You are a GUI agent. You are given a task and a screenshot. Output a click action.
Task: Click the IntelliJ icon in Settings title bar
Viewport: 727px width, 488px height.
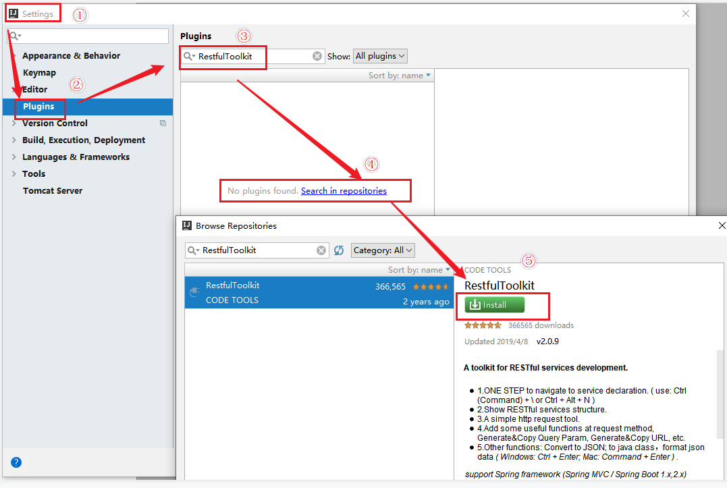[14, 14]
